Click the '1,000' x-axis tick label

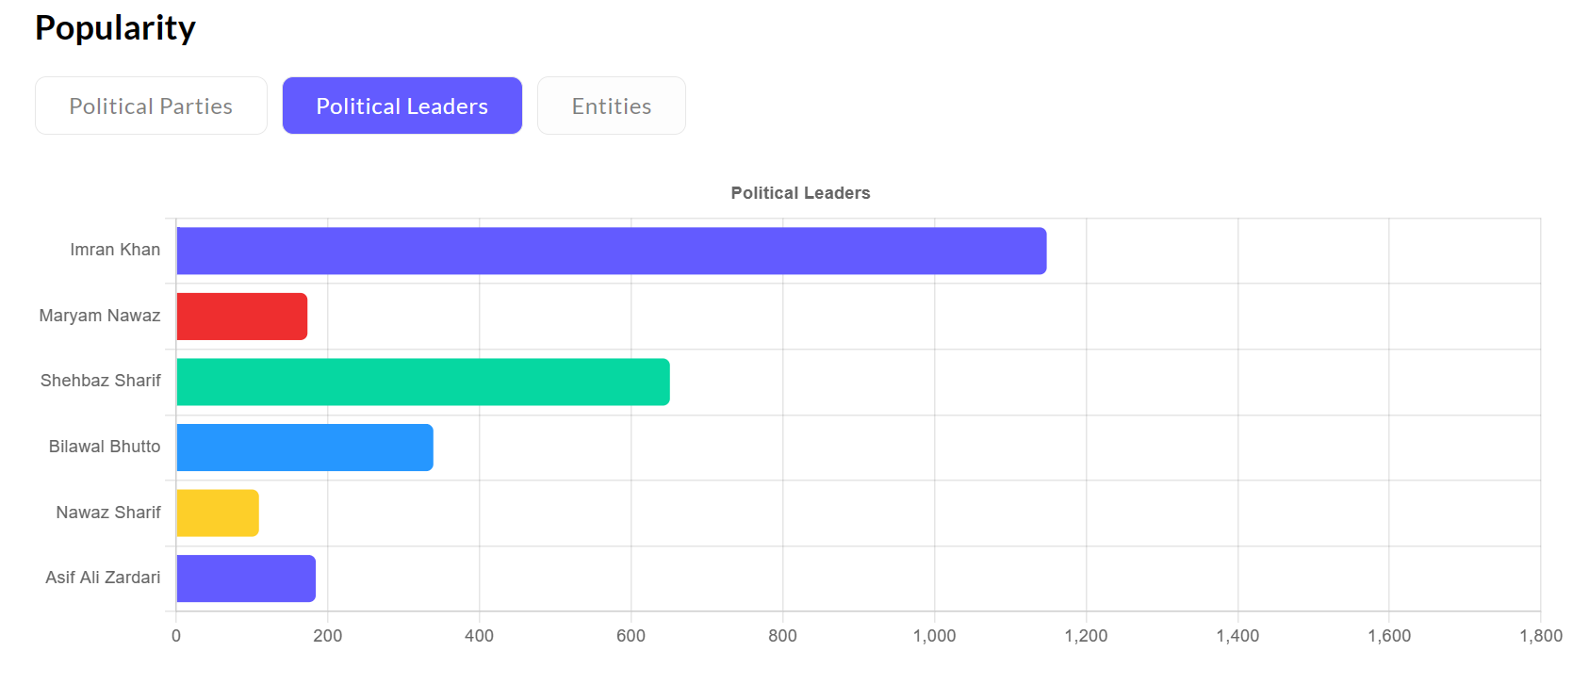click(935, 636)
